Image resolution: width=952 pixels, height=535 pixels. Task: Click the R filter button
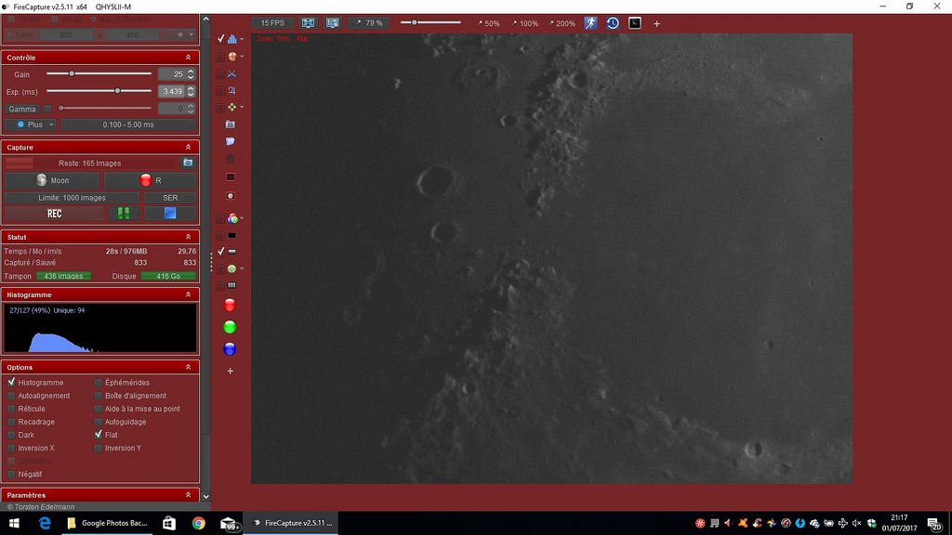point(150,180)
